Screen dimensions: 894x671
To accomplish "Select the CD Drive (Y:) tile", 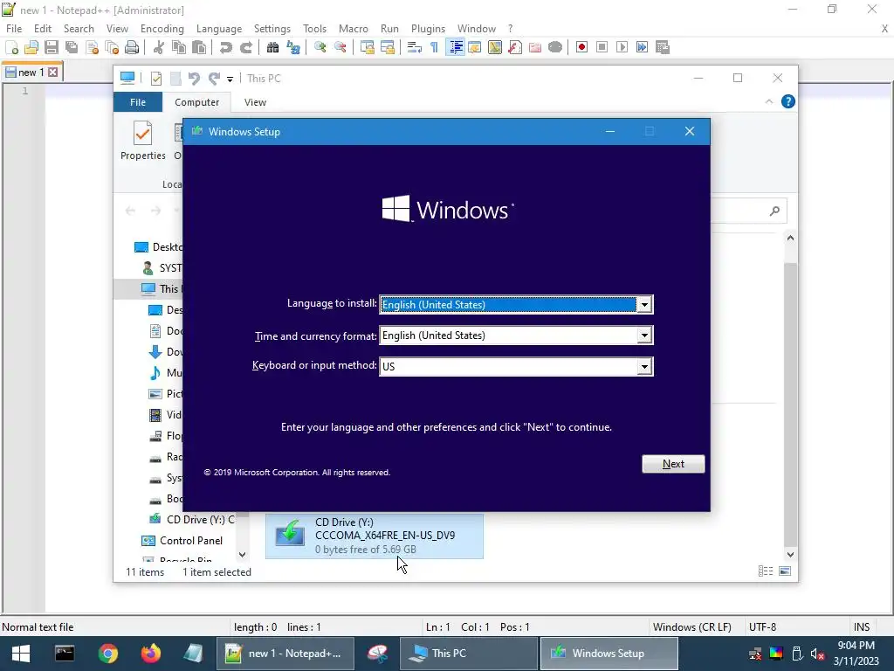I will [x=374, y=536].
